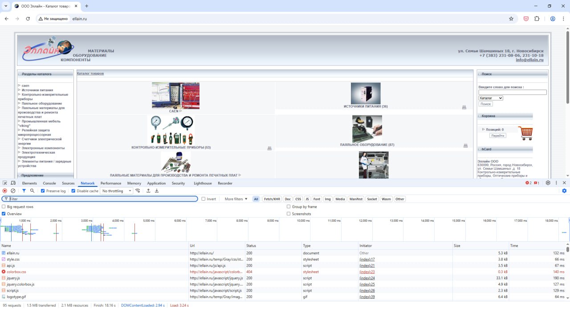Open the network search magnifier
The height and width of the screenshot is (309, 570).
click(x=32, y=191)
